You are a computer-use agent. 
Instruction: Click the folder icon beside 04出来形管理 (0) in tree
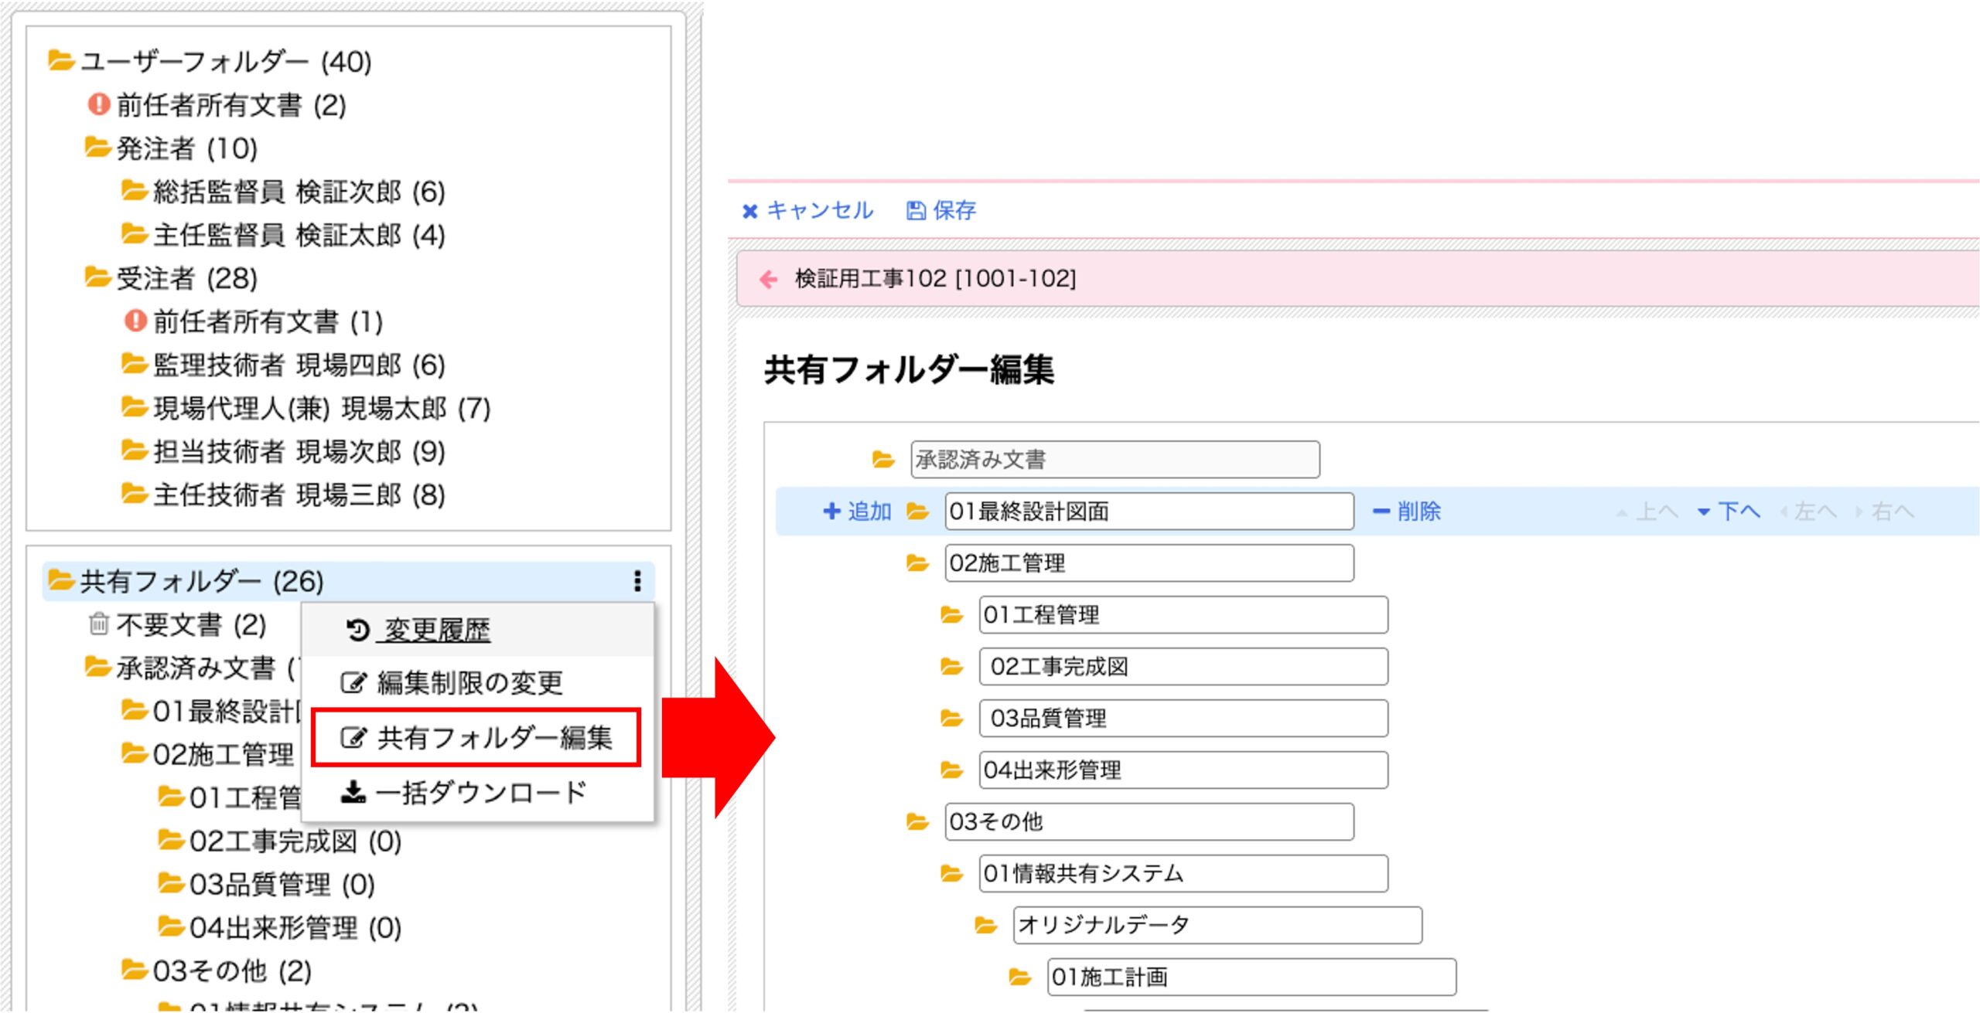171,926
